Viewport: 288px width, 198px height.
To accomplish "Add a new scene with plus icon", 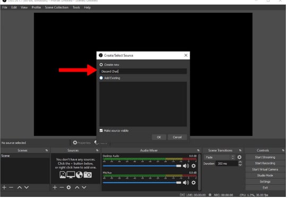I will coord(4,188).
